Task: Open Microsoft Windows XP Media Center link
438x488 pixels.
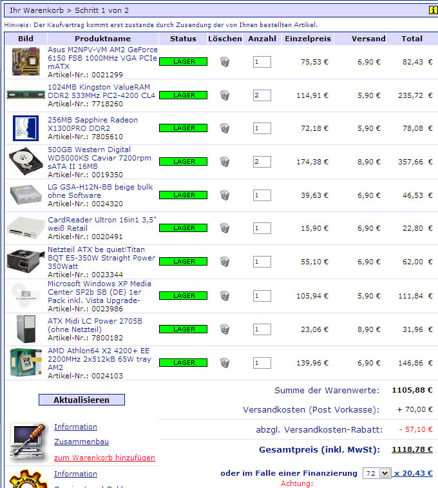Action: [x=99, y=292]
